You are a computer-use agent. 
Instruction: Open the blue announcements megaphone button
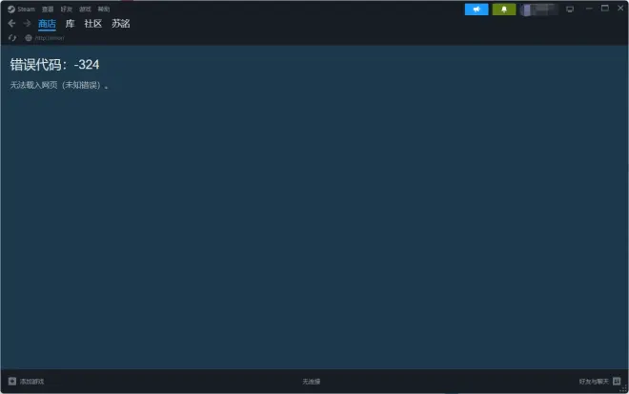coord(477,10)
